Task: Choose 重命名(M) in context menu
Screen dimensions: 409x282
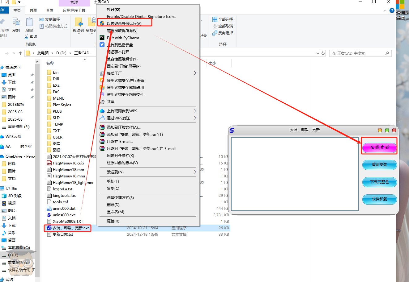Action: tap(116, 212)
